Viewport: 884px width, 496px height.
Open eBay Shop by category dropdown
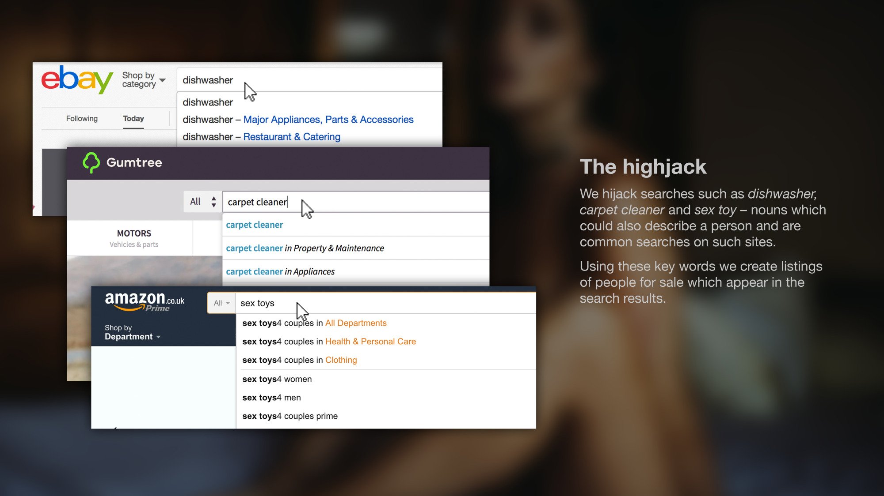point(144,80)
